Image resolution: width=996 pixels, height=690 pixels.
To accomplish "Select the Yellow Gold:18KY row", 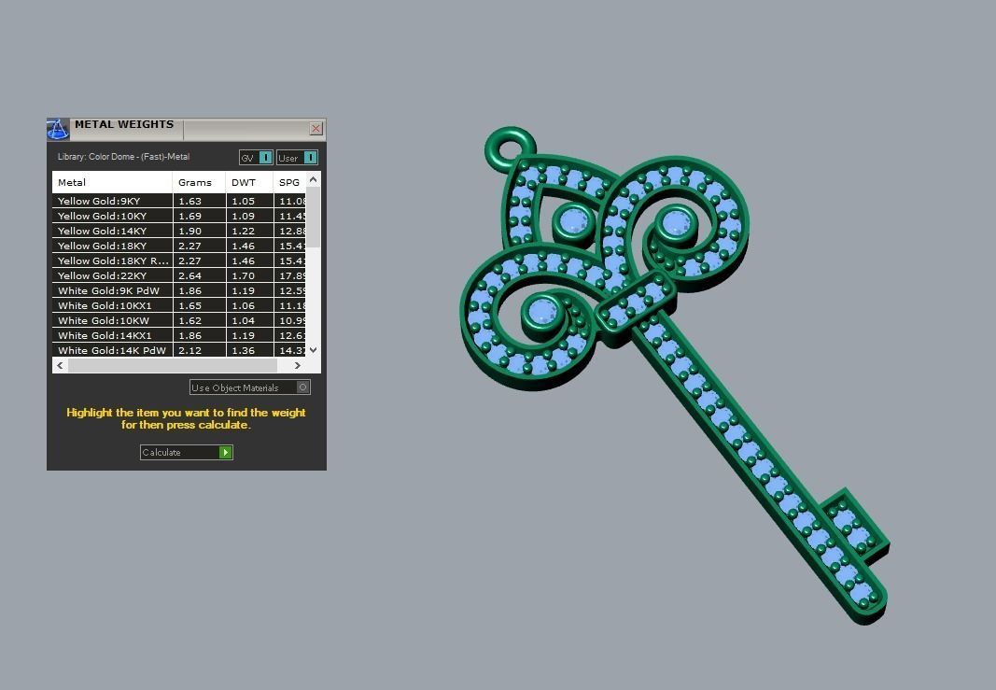I will pyautogui.click(x=178, y=246).
